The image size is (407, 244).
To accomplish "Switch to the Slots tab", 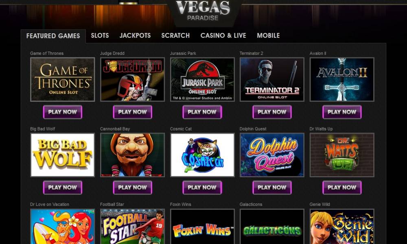I will pyautogui.click(x=100, y=35).
